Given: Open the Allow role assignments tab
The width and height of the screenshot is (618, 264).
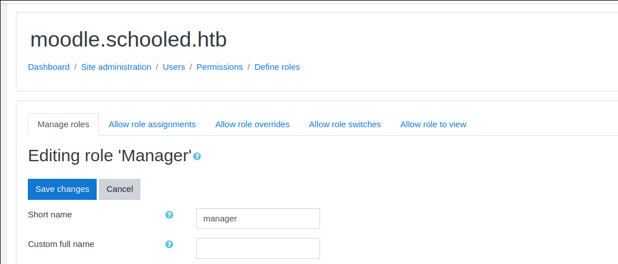Looking at the screenshot, I should (152, 124).
